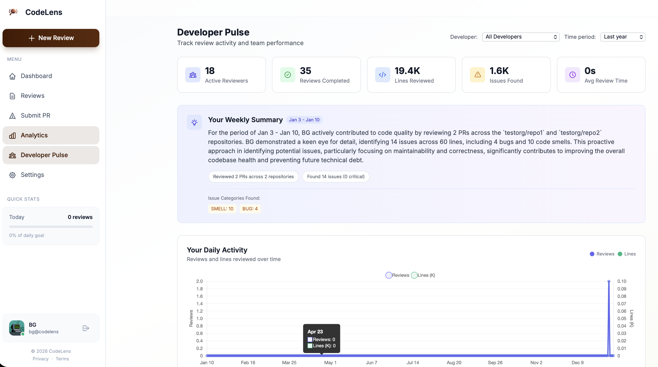Toggle the Reviews series in the chart legend

pyautogui.click(x=389, y=275)
